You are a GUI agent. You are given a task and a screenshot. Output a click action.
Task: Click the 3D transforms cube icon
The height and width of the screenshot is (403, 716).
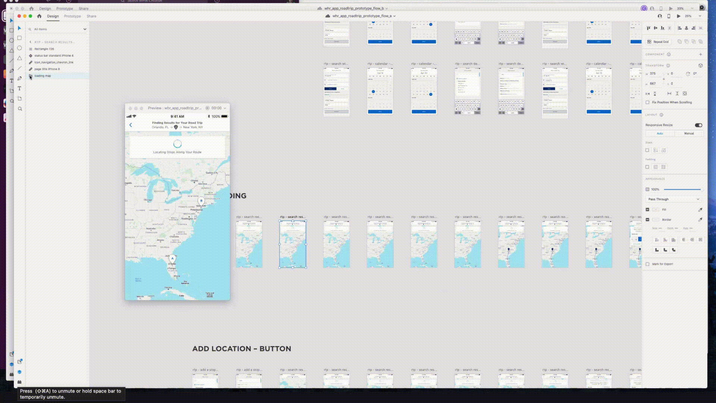click(700, 66)
